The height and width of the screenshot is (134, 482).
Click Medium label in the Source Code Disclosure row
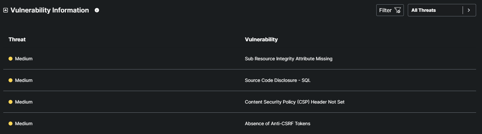click(x=24, y=80)
